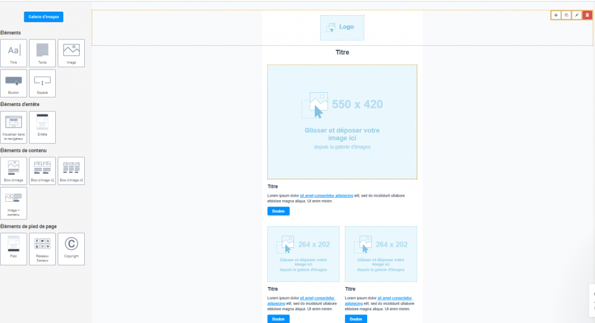Select the Bouton element tile
Viewport: 595px width, 323px height.
[x=14, y=84]
